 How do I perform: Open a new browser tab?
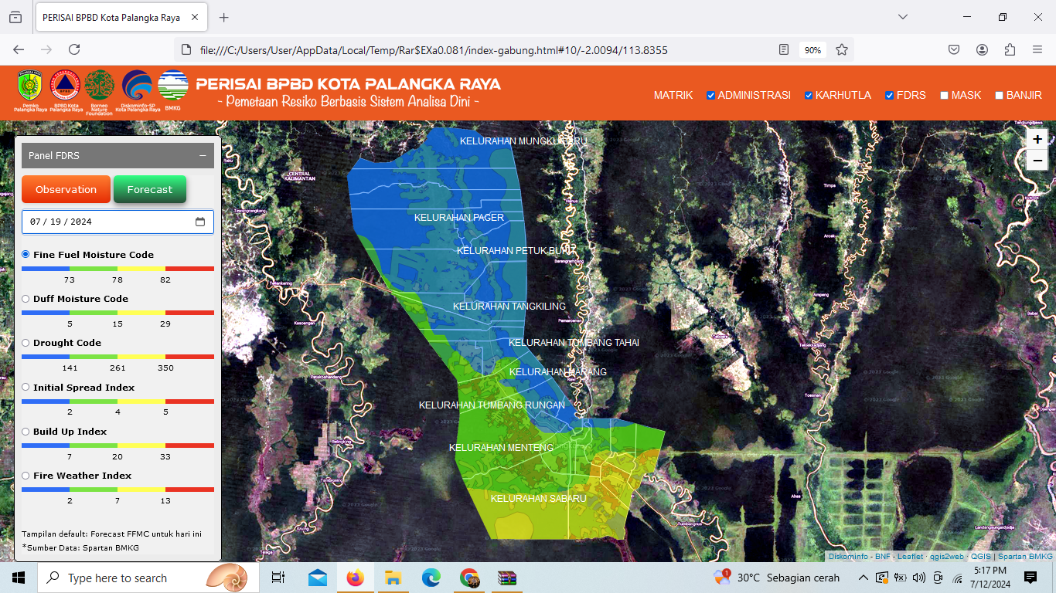(x=224, y=17)
